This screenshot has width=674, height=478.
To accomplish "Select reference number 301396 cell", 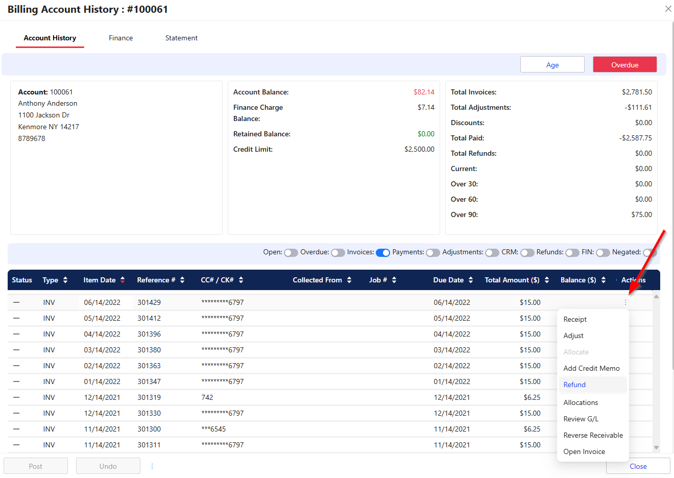I will click(149, 334).
